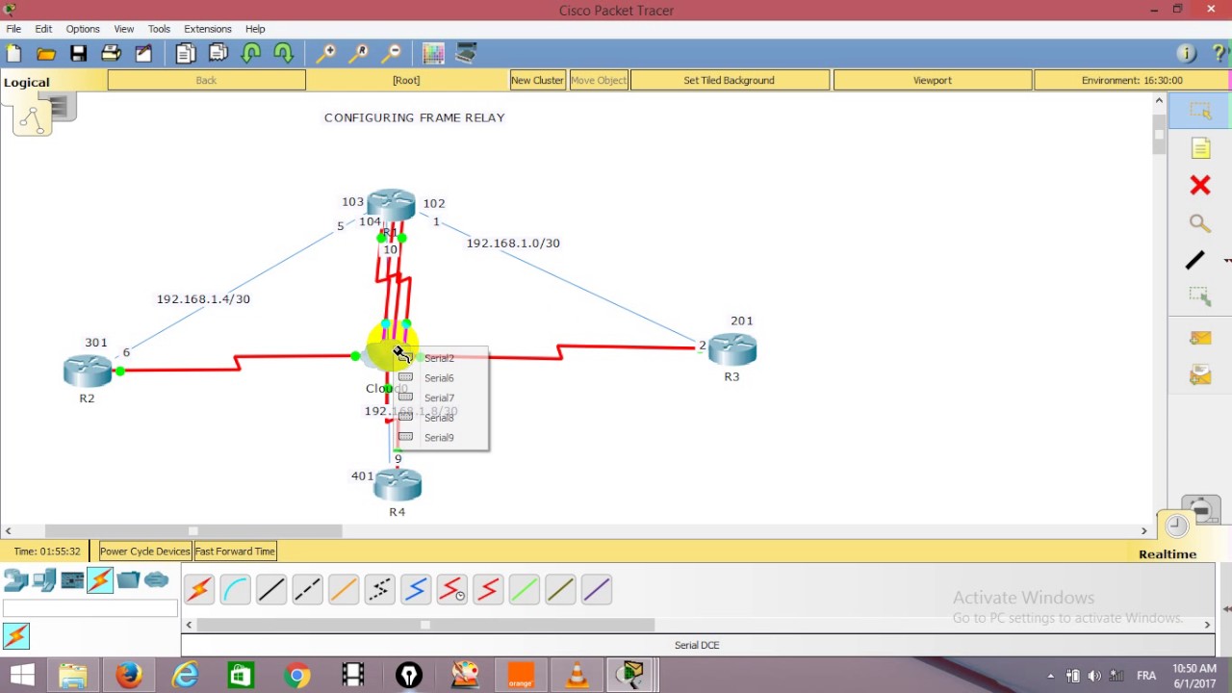Viewport: 1232px width, 693px height.
Task: Choose Serial DCE cable with clock
Action: [x=451, y=589]
